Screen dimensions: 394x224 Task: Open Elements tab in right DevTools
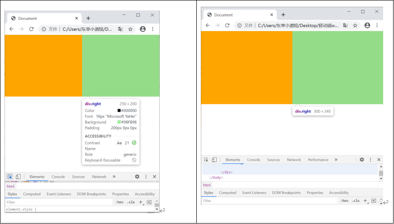pos(233,160)
